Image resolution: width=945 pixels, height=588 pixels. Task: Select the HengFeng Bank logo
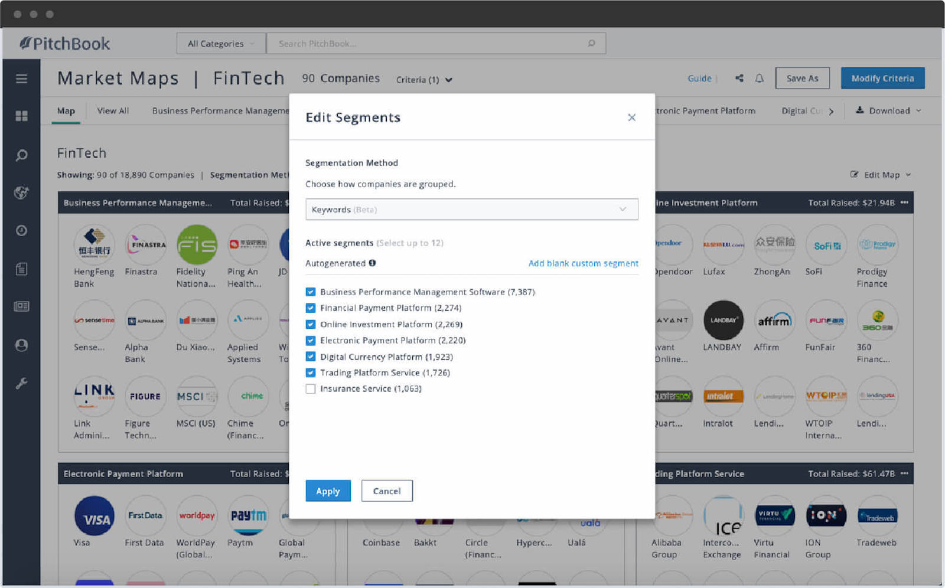94,244
